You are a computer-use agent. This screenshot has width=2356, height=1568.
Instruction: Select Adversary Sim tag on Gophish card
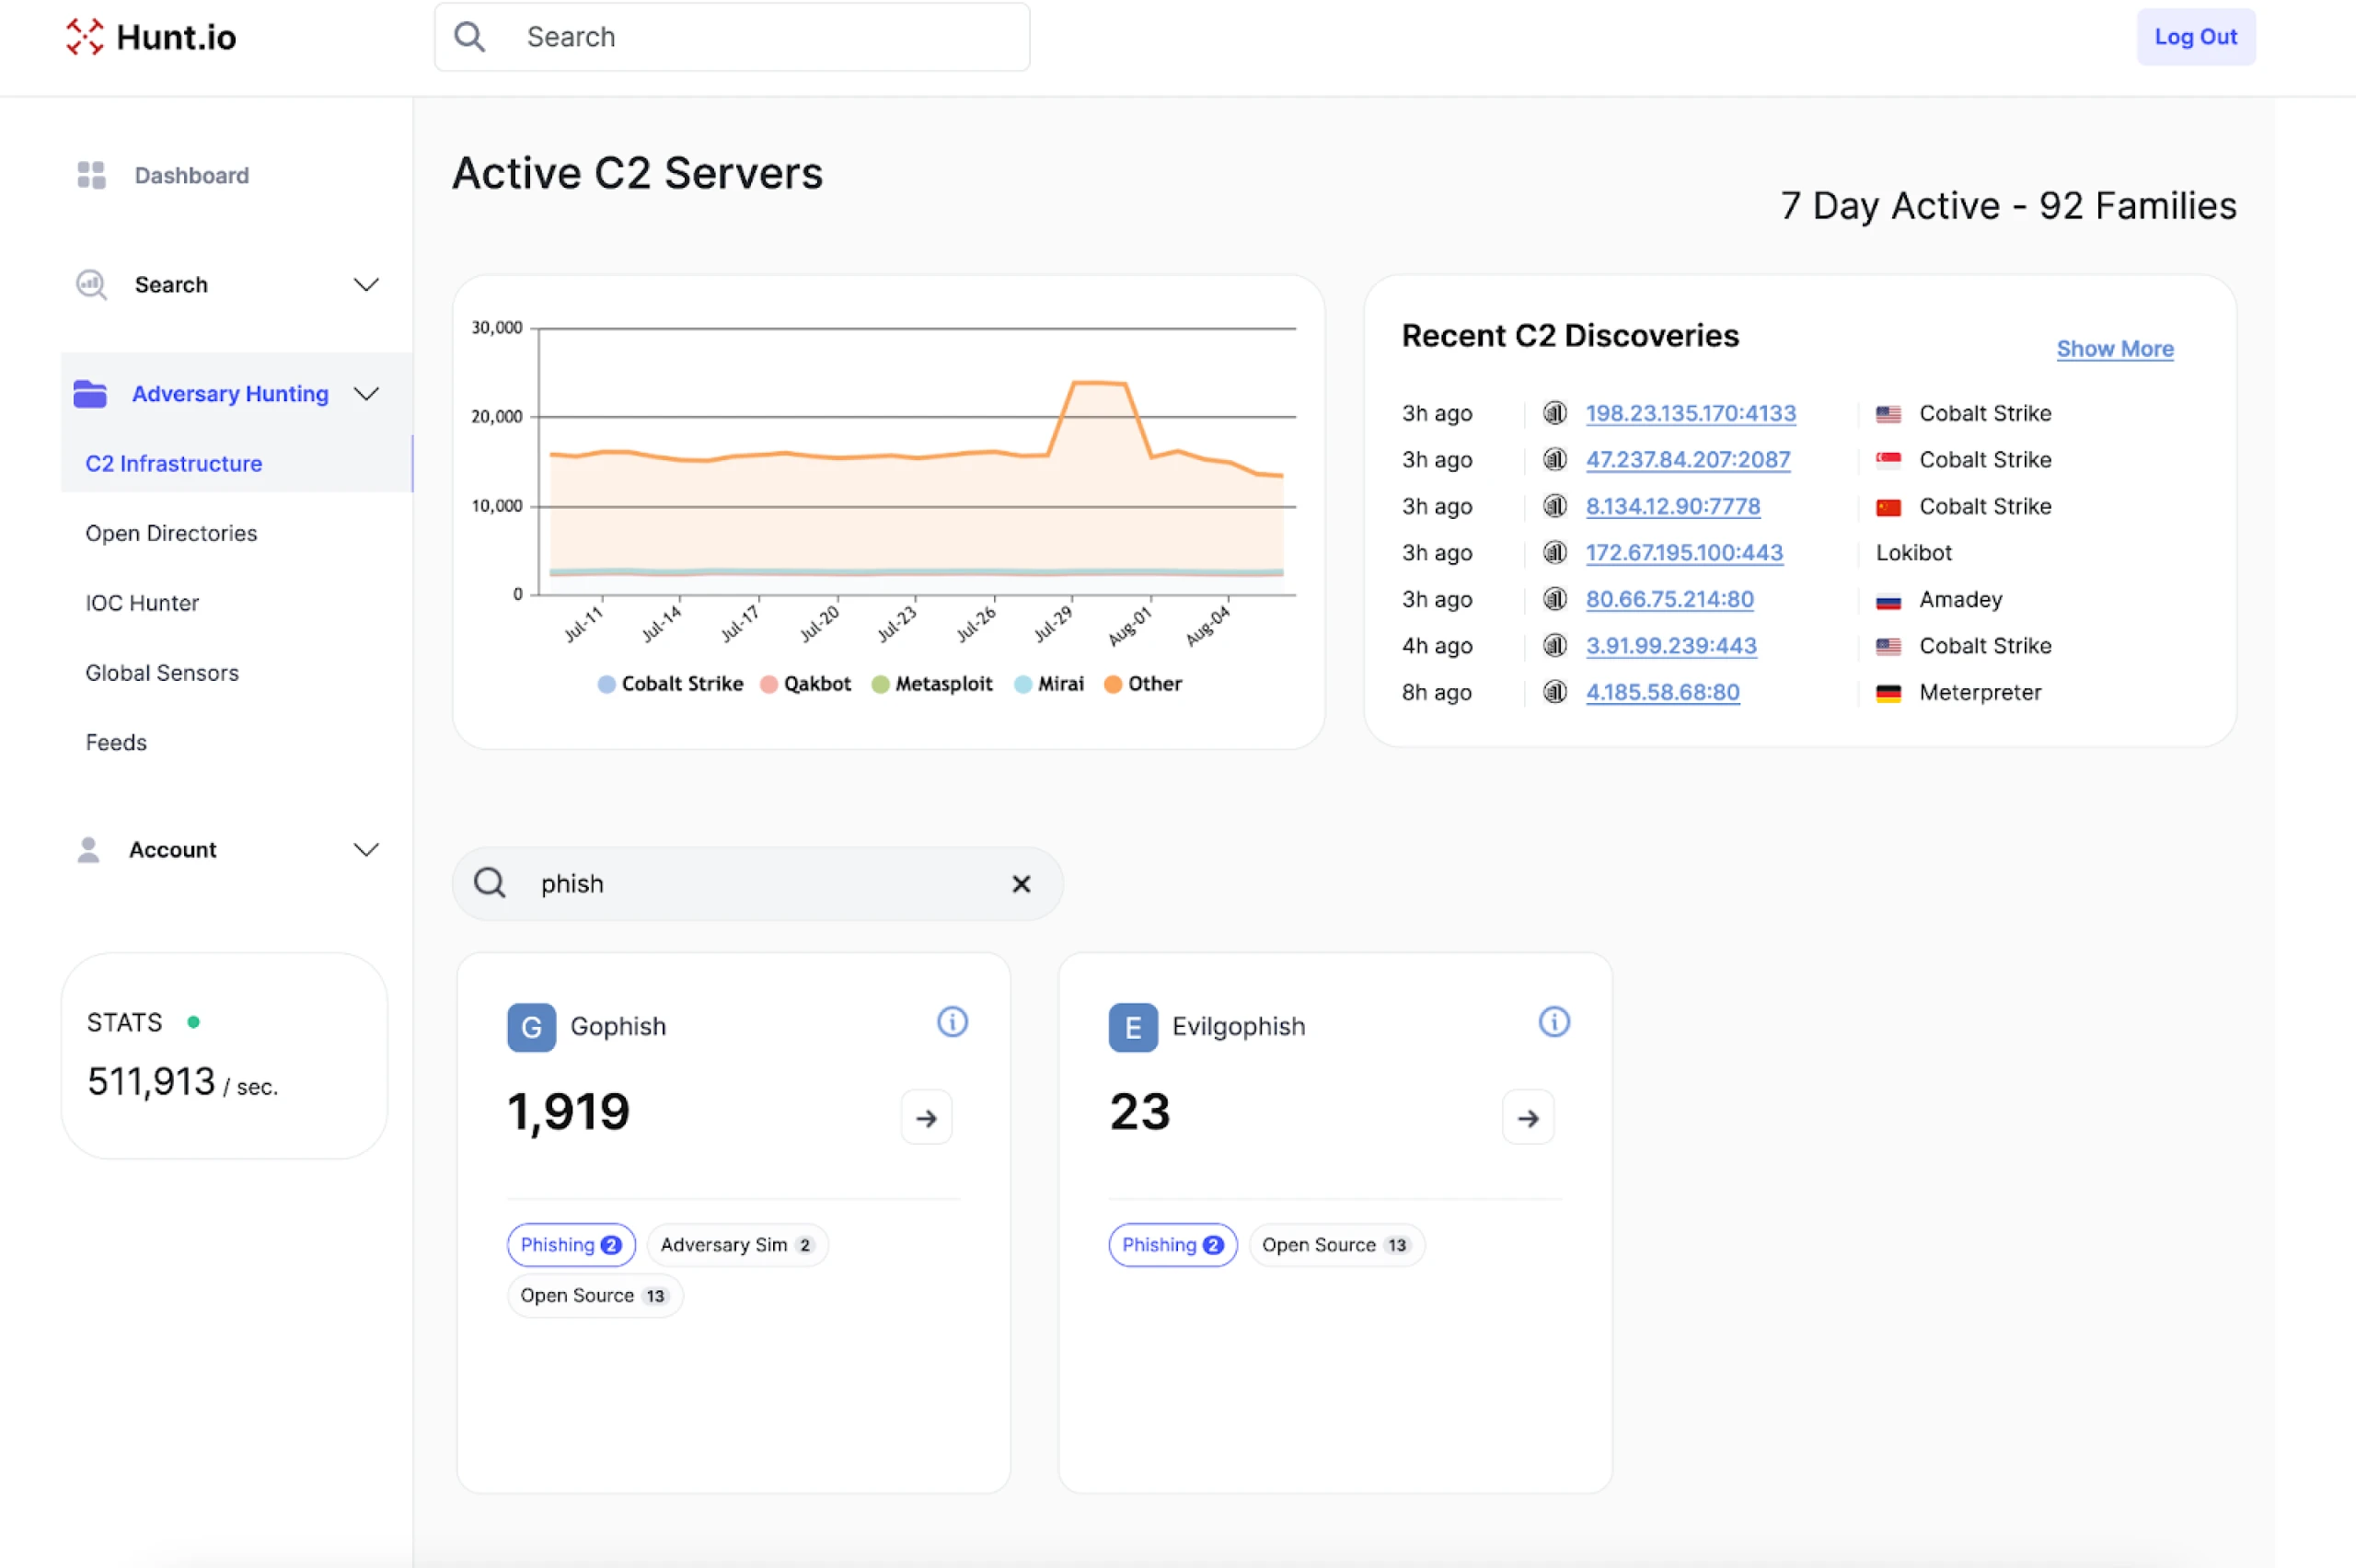(x=737, y=1245)
